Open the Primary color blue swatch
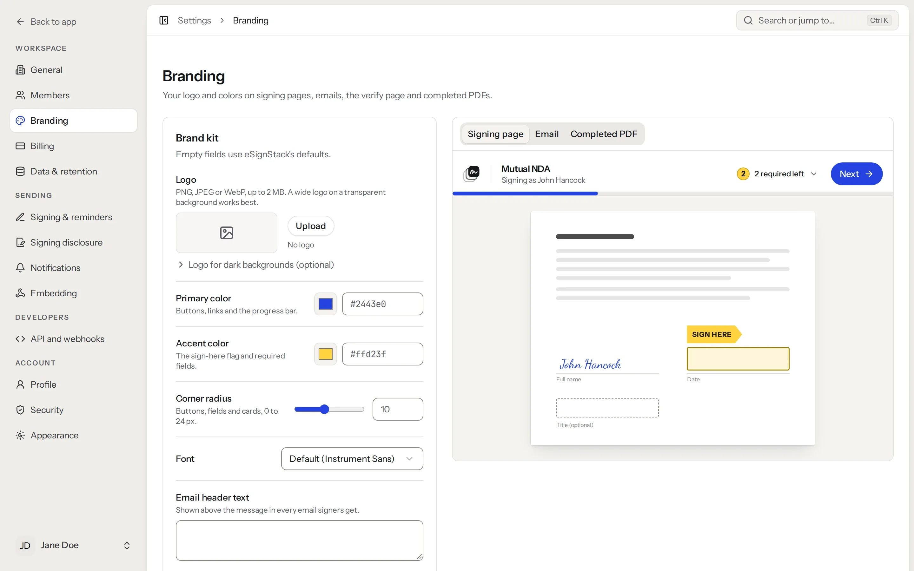Screen dimensions: 914x571 coord(325,304)
